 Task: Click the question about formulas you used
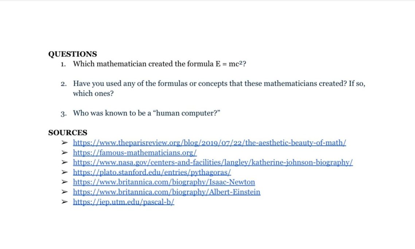[x=219, y=84]
